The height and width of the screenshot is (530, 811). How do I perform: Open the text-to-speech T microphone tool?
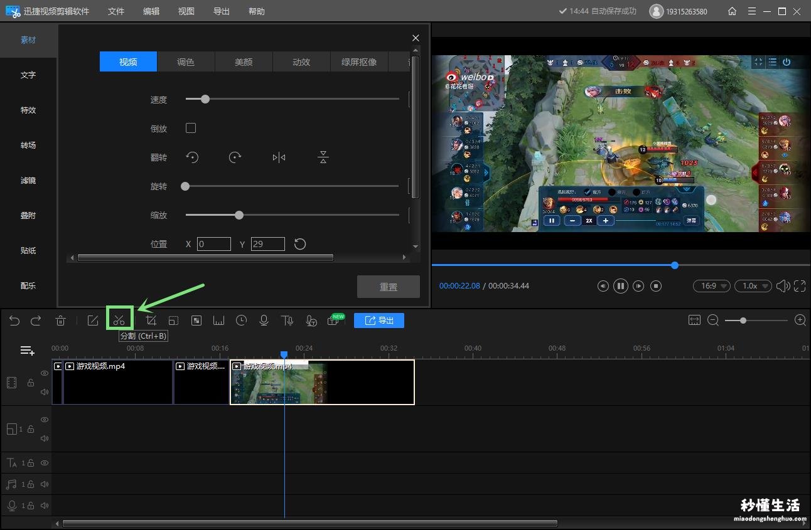[x=287, y=321]
